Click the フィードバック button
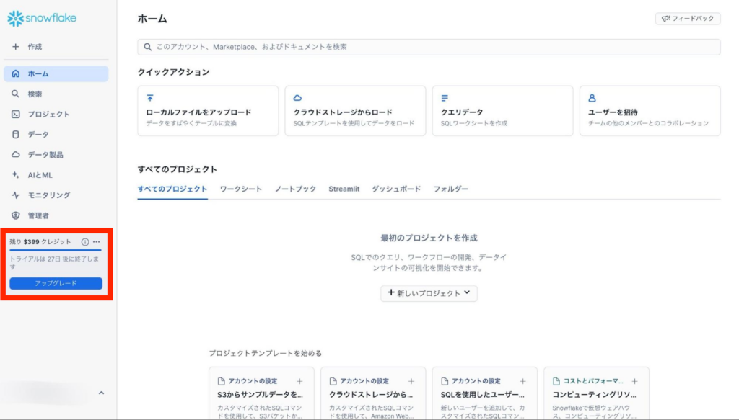Image resolution: width=739 pixels, height=420 pixels. (688, 19)
